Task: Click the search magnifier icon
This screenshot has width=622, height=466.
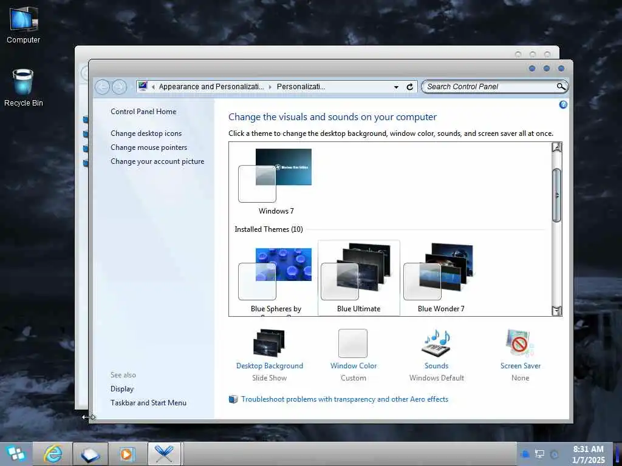Action: [x=561, y=86]
